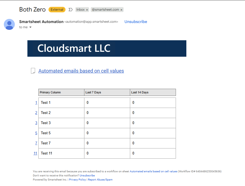Open row 11 link
Viewport: 245px width, 186px height.
[x=35, y=153]
